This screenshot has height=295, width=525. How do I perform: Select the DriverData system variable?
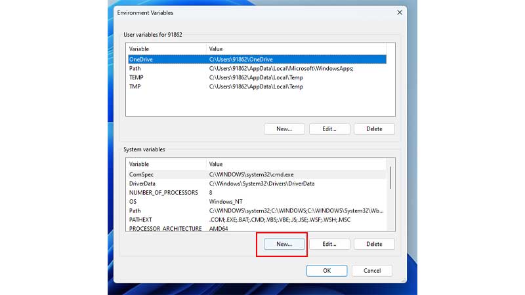[257, 184]
